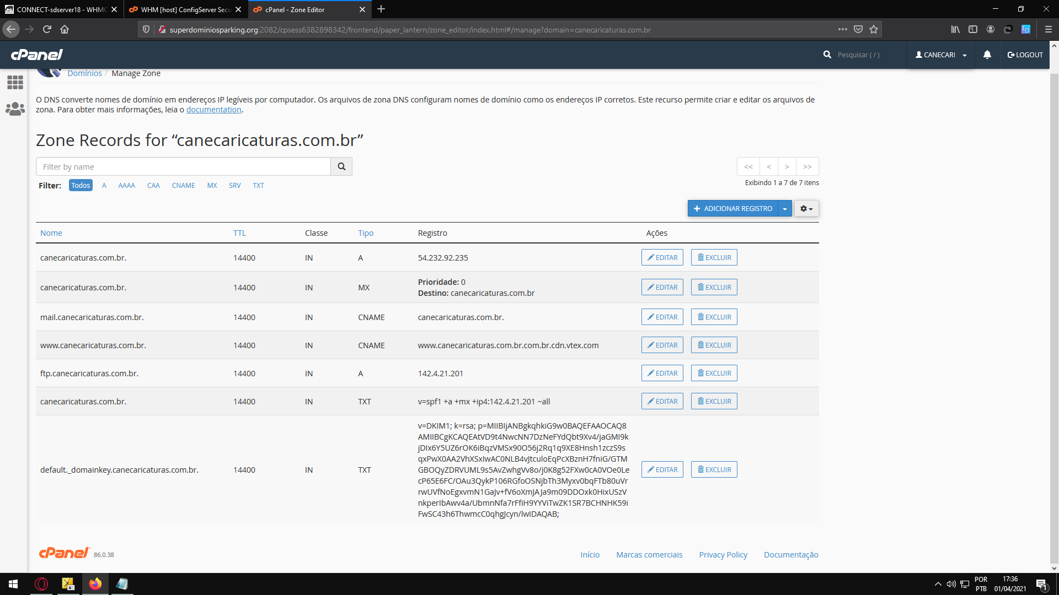Filter records by CNAME type
The height and width of the screenshot is (595, 1059).
(x=183, y=186)
